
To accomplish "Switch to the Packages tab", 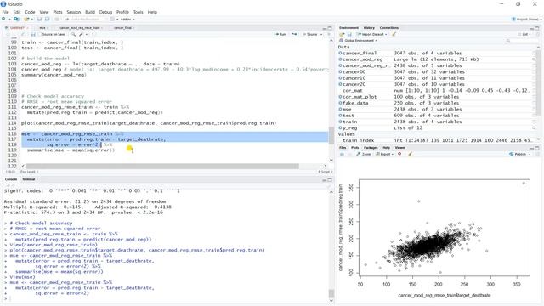I will click(371, 148).
